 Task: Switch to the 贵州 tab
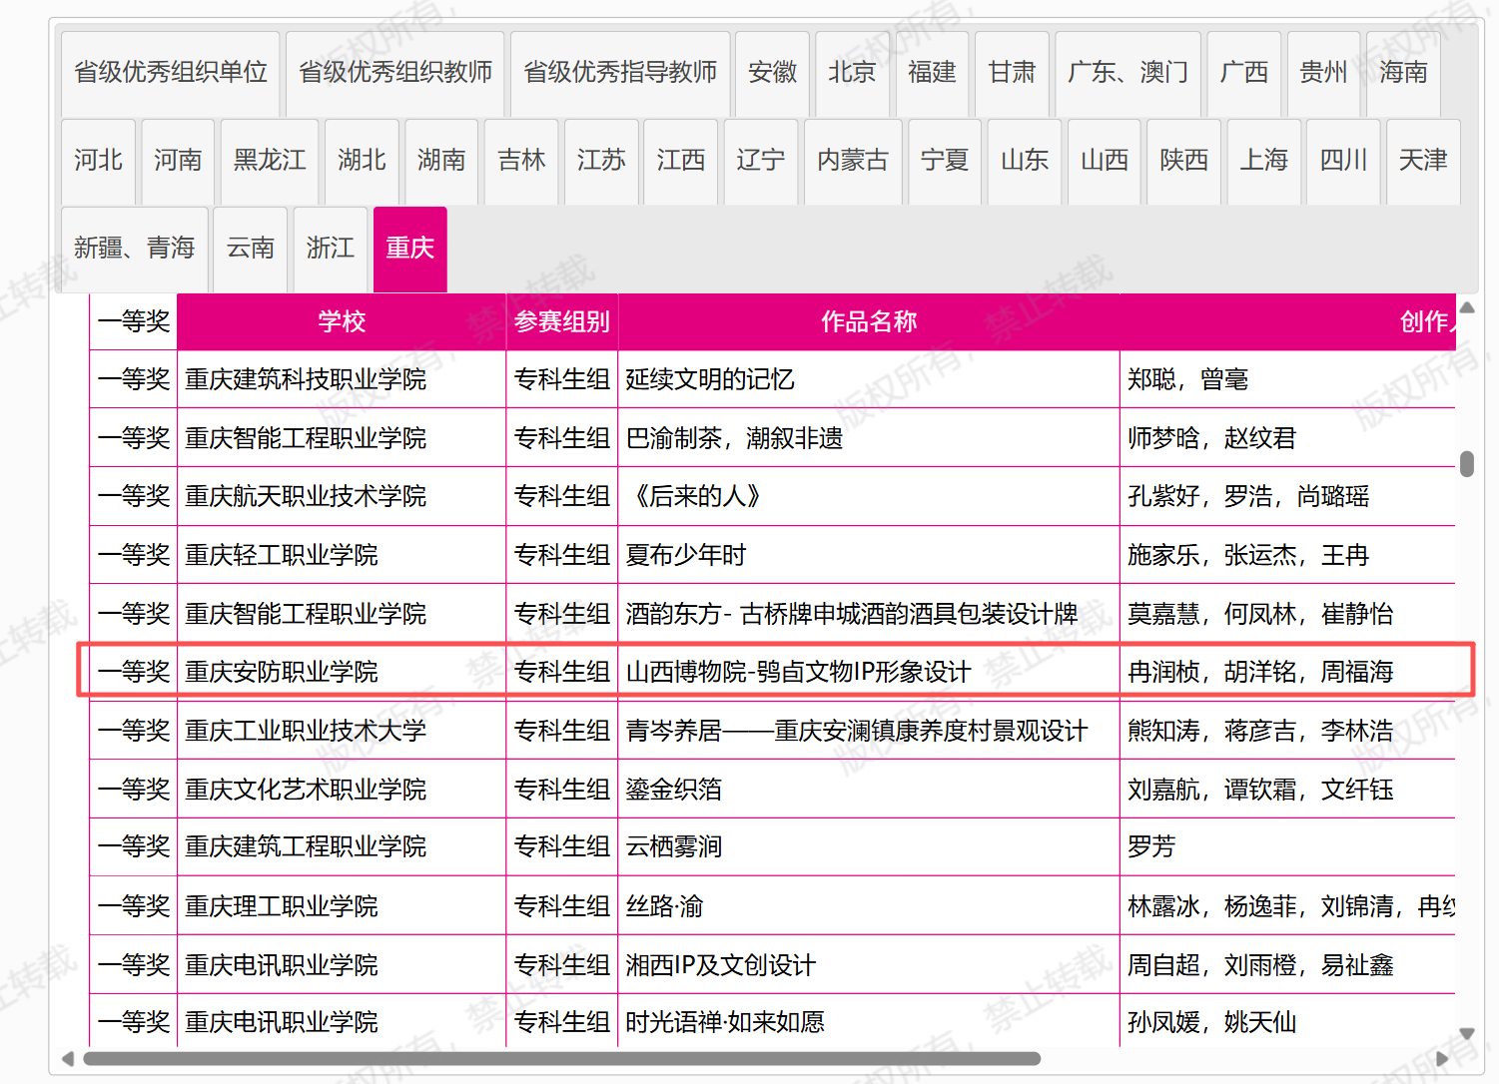click(1323, 73)
